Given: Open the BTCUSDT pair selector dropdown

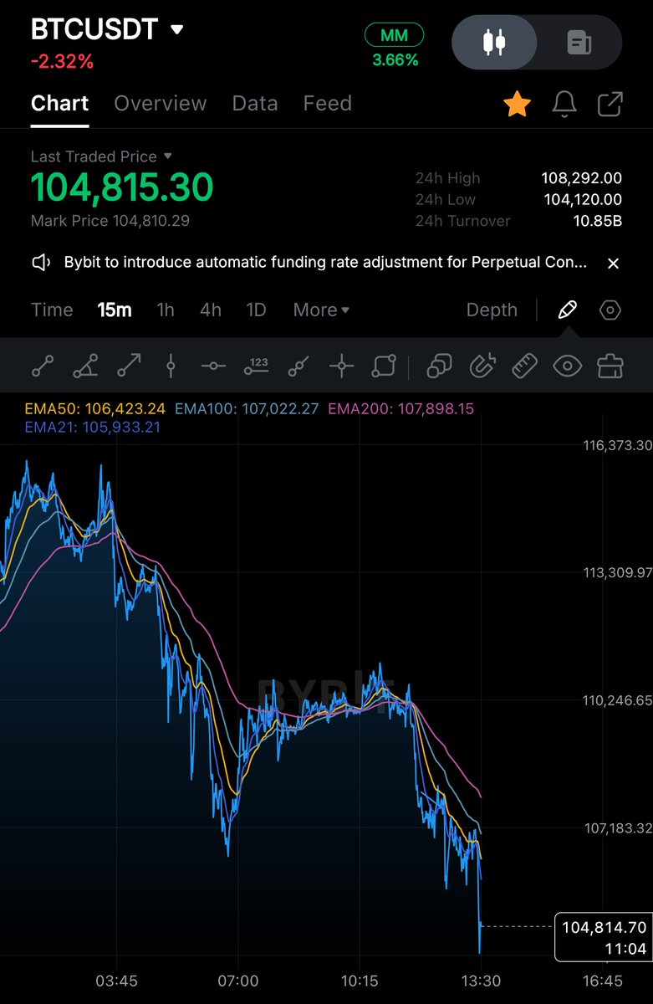Looking at the screenshot, I should 106,29.
